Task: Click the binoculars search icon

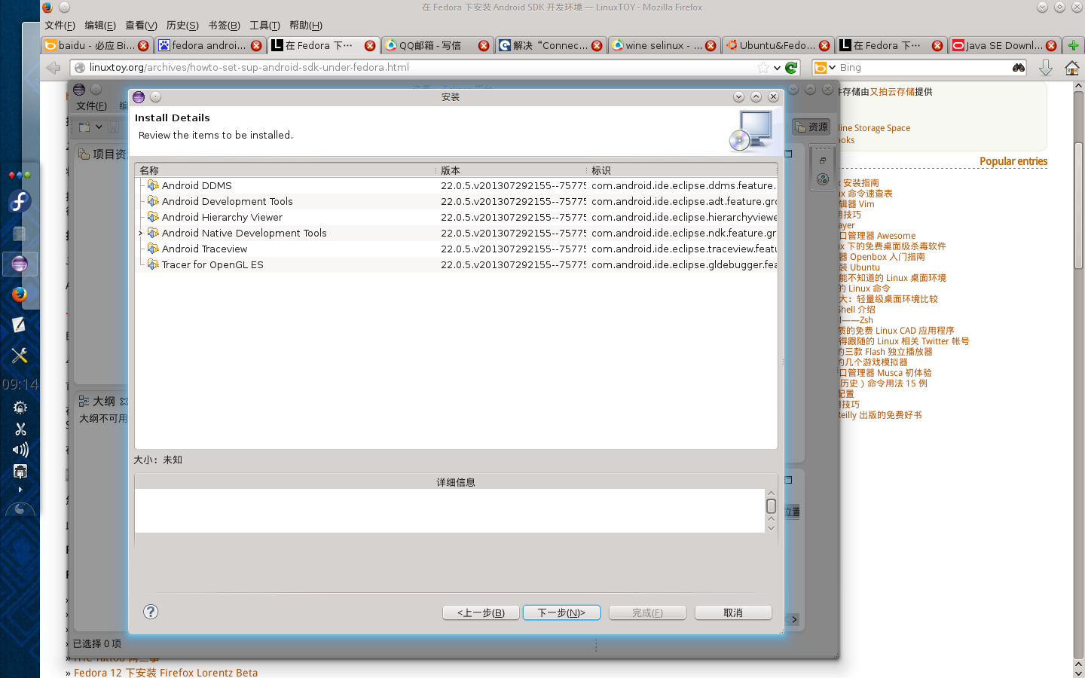Action: coord(1019,67)
